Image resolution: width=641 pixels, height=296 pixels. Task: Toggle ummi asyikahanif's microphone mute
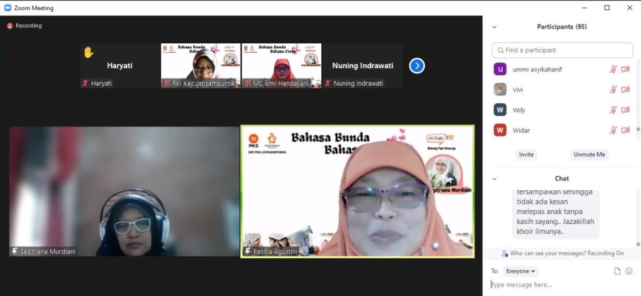(x=613, y=69)
